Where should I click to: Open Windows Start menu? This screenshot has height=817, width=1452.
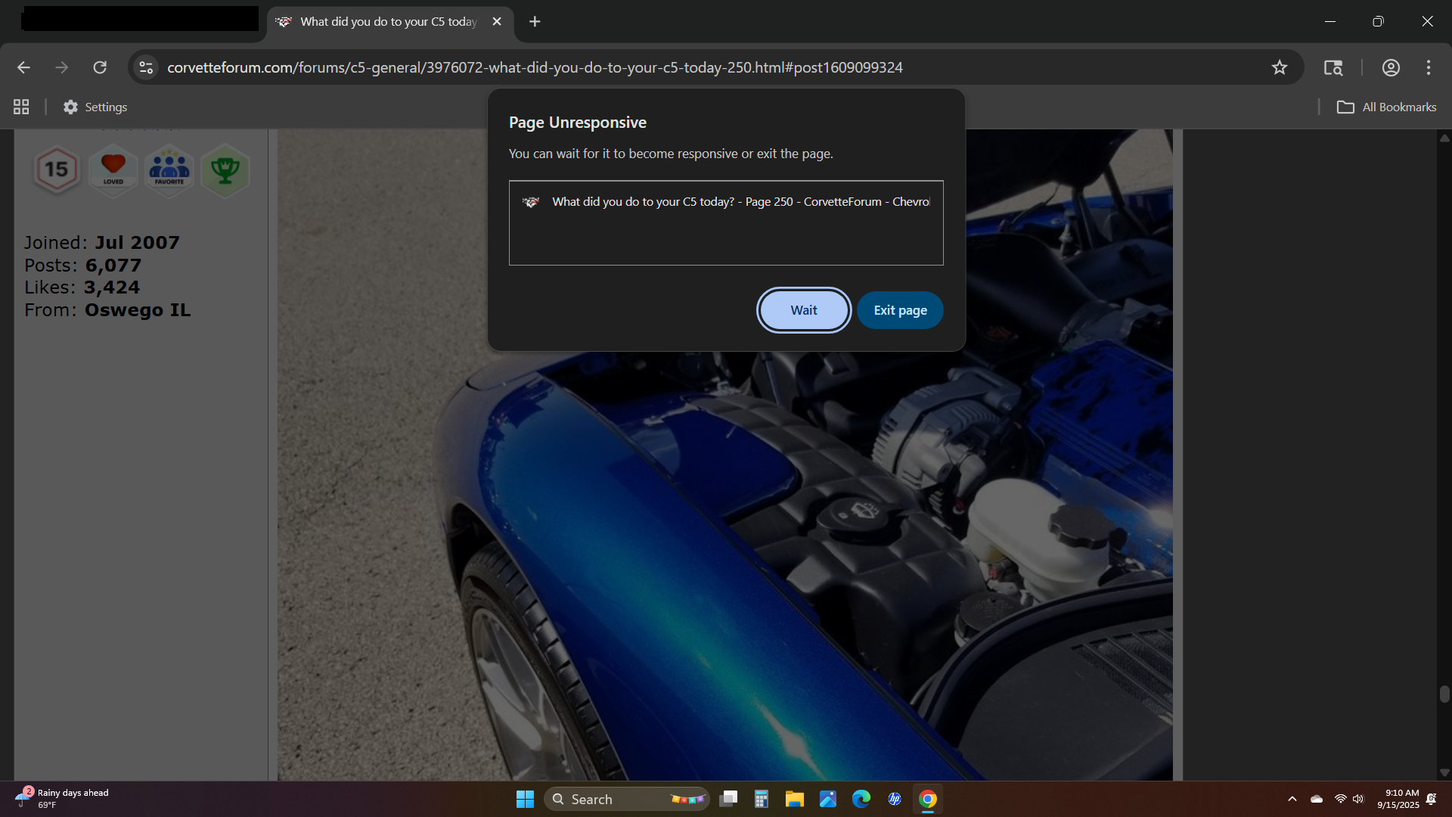pyautogui.click(x=525, y=799)
